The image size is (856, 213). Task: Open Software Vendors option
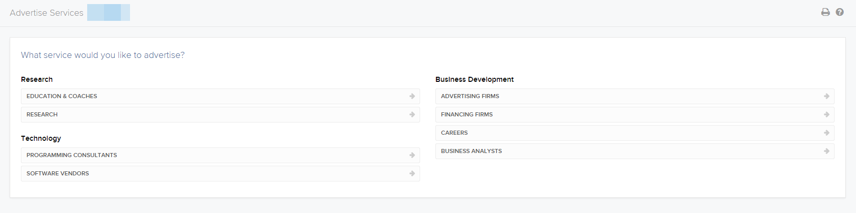(x=220, y=173)
